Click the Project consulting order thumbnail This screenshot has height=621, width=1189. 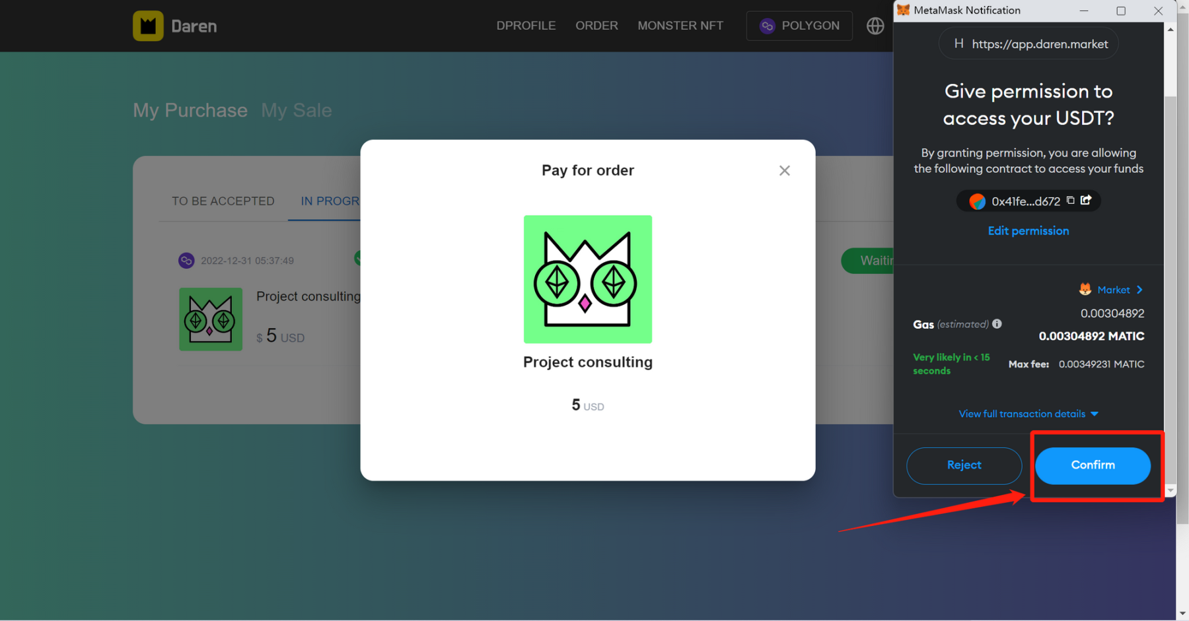pos(211,319)
